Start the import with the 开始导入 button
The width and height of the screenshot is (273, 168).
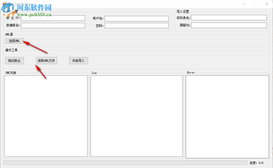[x=79, y=60]
